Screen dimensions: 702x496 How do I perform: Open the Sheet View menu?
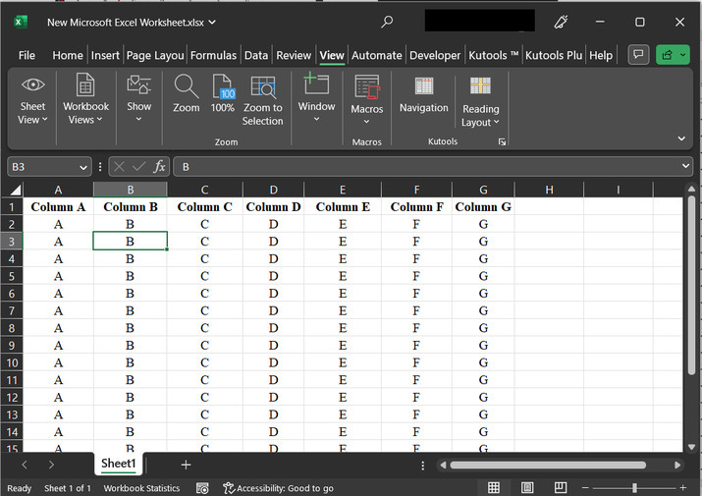tap(32, 101)
